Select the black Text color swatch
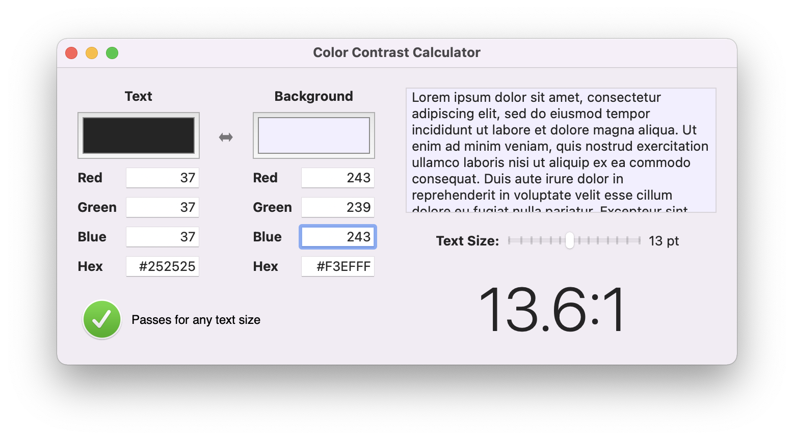Viewport: 794px width, 440px height. (x=138, y=135)
